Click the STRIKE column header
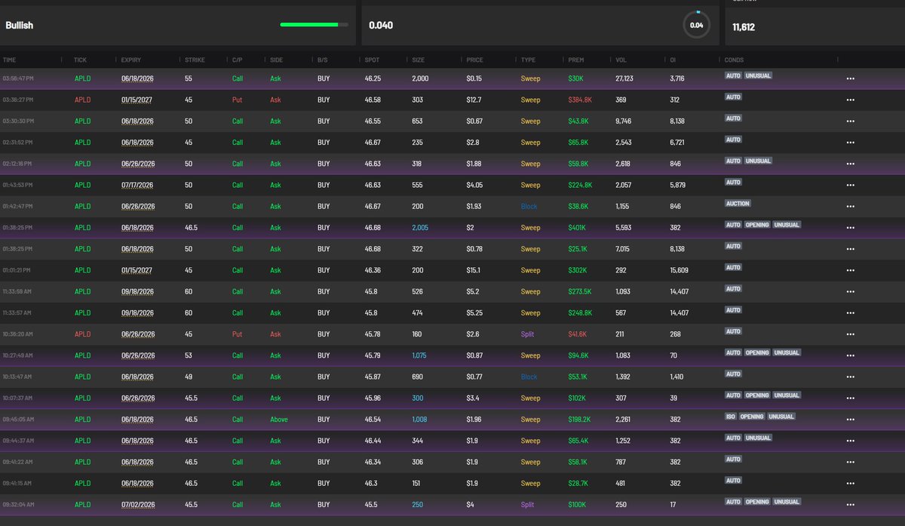905x526 pixels. 194,60
